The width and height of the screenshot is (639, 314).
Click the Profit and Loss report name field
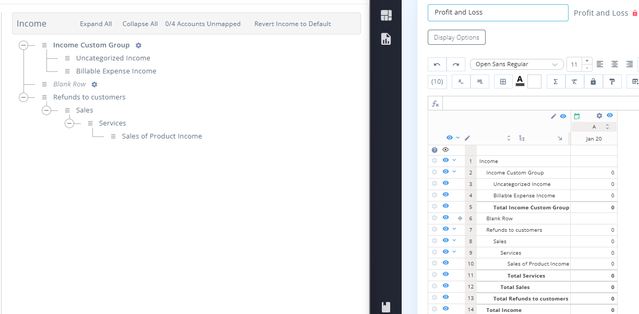tap(498, 12)
